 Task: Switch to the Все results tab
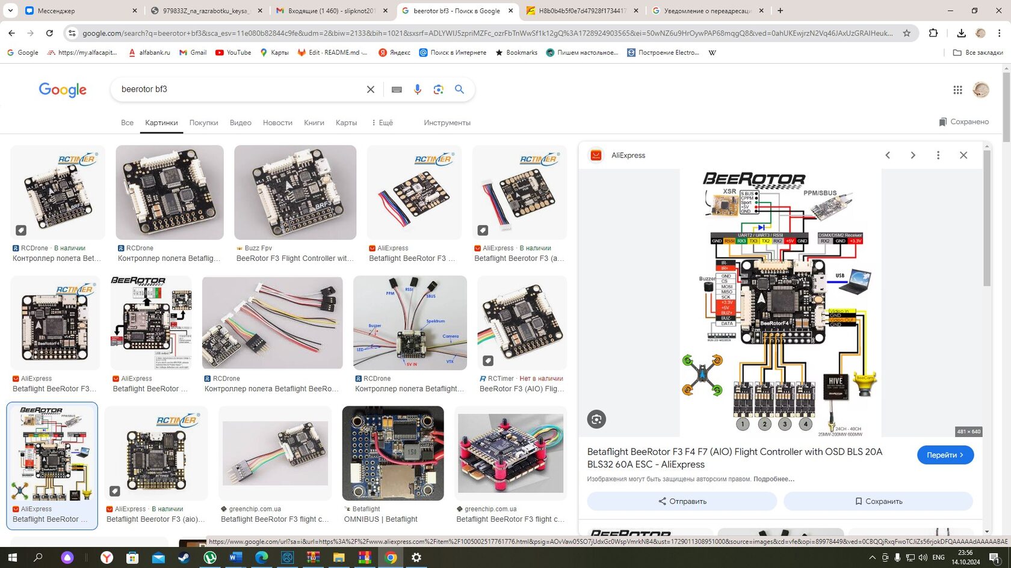pyautogui.click(x=127, y=123)
